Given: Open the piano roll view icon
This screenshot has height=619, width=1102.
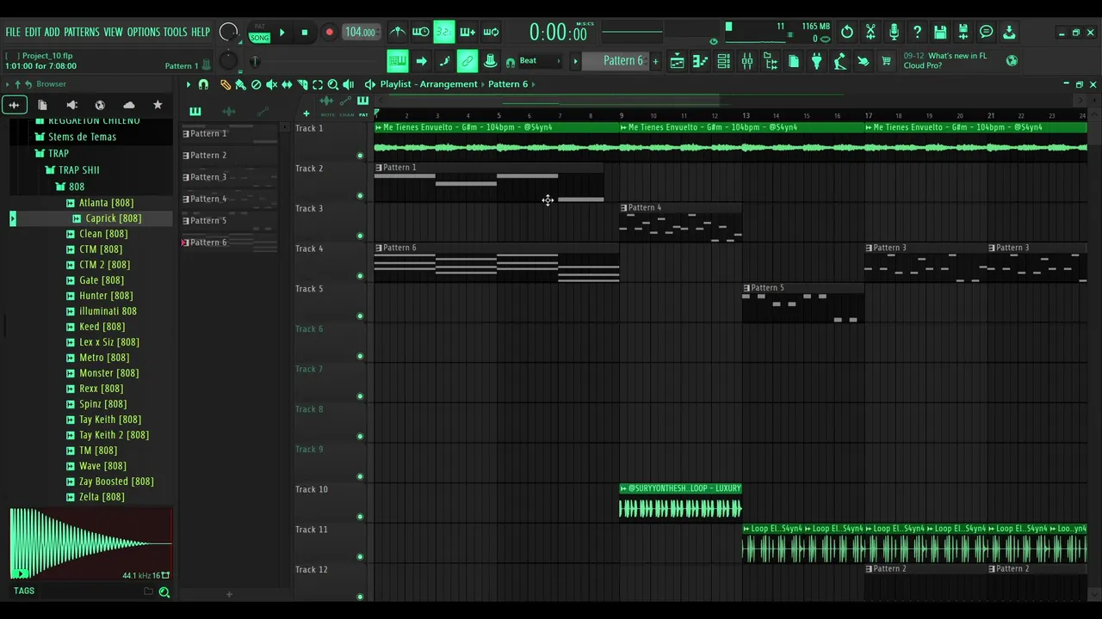Looking at the screenshot, I should click(700, 61).
